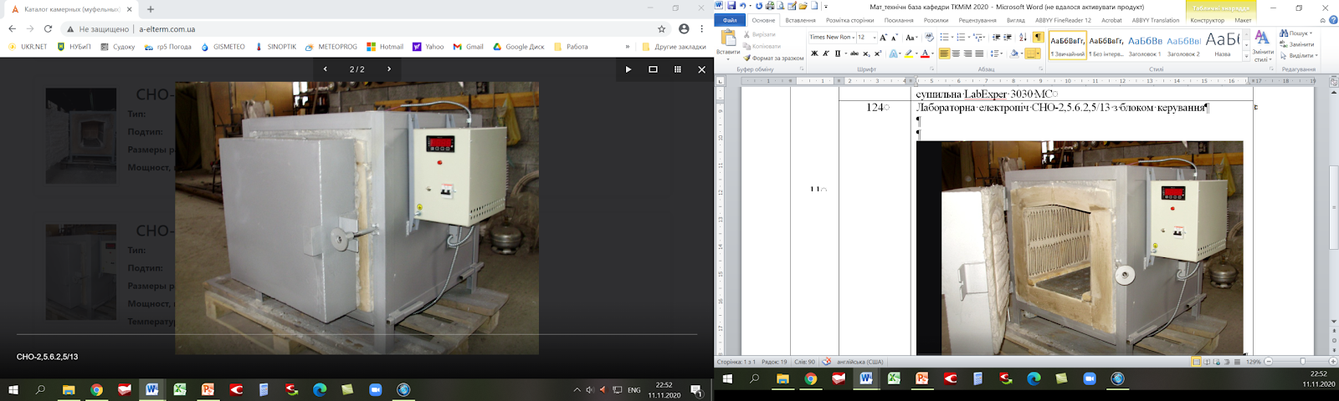Switch to Розмітка сторінки tab
Image resolution: width=1339 pixels, height=401 pixels.
tap(849, 20)
